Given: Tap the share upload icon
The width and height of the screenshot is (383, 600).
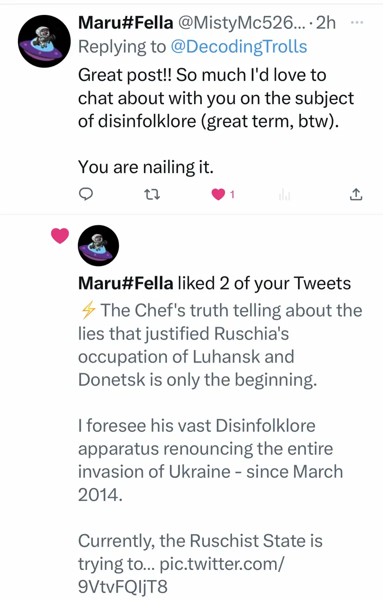Looking at the screenshot, I should pos(355,195).
